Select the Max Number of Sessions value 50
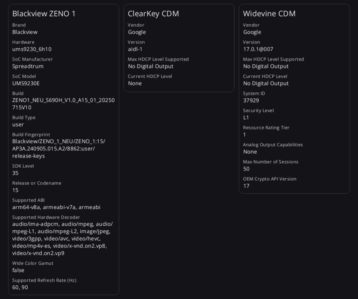 (x=246, y=169)
